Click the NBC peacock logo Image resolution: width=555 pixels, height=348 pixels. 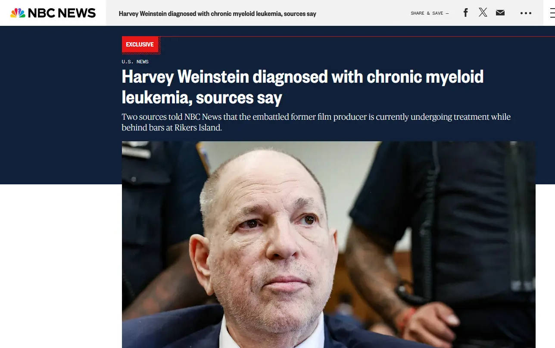coord(18,13)
